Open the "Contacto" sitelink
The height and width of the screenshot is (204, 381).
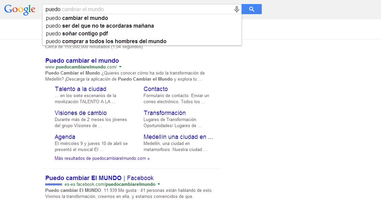[x=155, y=89]
